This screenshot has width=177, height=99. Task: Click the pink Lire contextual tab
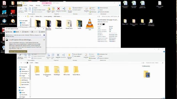pyautogui.click(x=46, y=3)
